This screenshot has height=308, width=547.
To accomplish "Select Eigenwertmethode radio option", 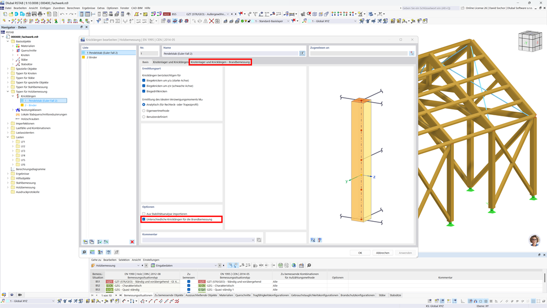I will [144, 111].
